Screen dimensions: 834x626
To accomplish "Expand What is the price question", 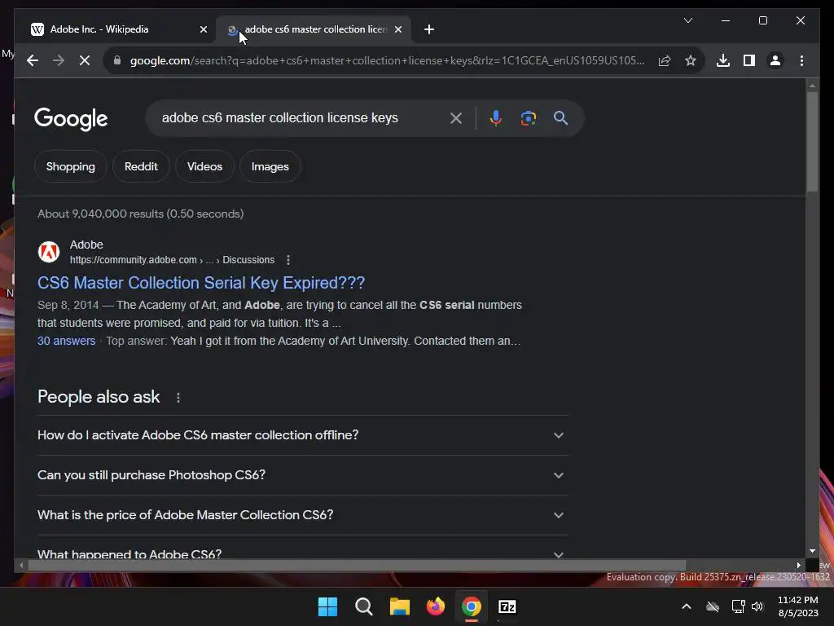I will [x=302, y=515].
